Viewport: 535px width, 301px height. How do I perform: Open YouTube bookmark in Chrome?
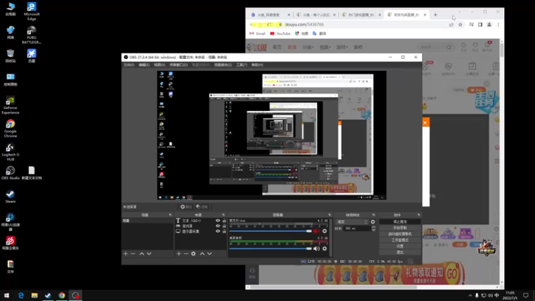click(x=280, y=34)
